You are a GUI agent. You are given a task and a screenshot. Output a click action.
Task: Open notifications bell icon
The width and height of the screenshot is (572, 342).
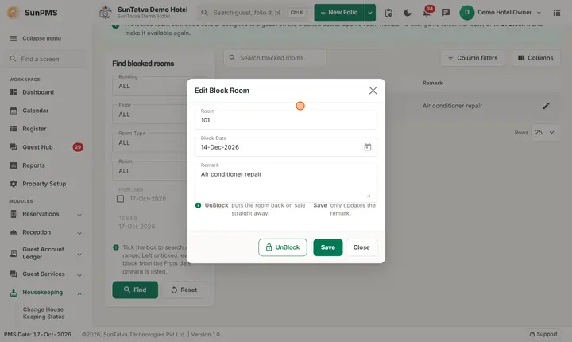pos(427,13)
